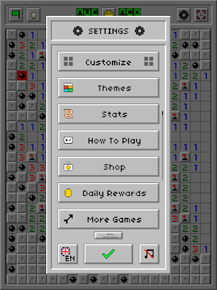The width and height of the screenshot is (217, 290).
Task: Open More Games
Action: tap(108, 219)
